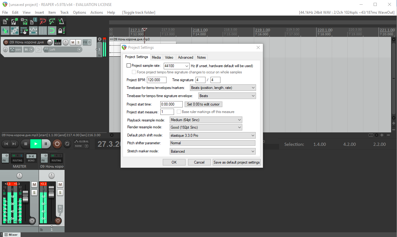Open the Playback resample mode dropdown

tap(206, 120)
